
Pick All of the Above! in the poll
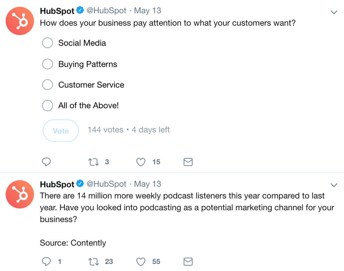tap(47, 106)
